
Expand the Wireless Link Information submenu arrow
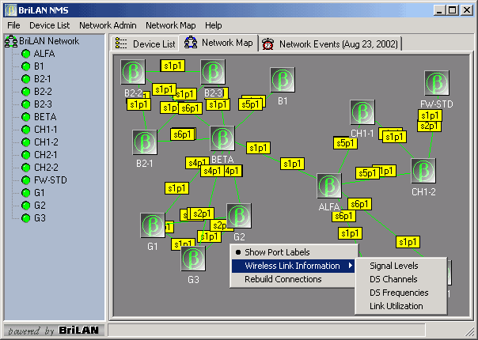click(351, 266)
